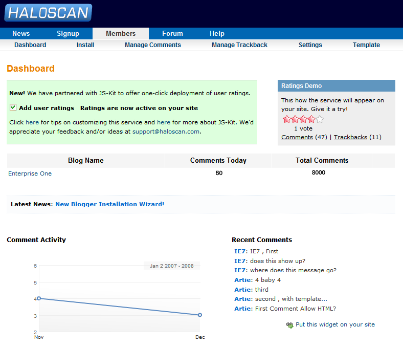Open New Blogger Installation Wizard news link
The image size is (403, 349).
click(109, 204)
